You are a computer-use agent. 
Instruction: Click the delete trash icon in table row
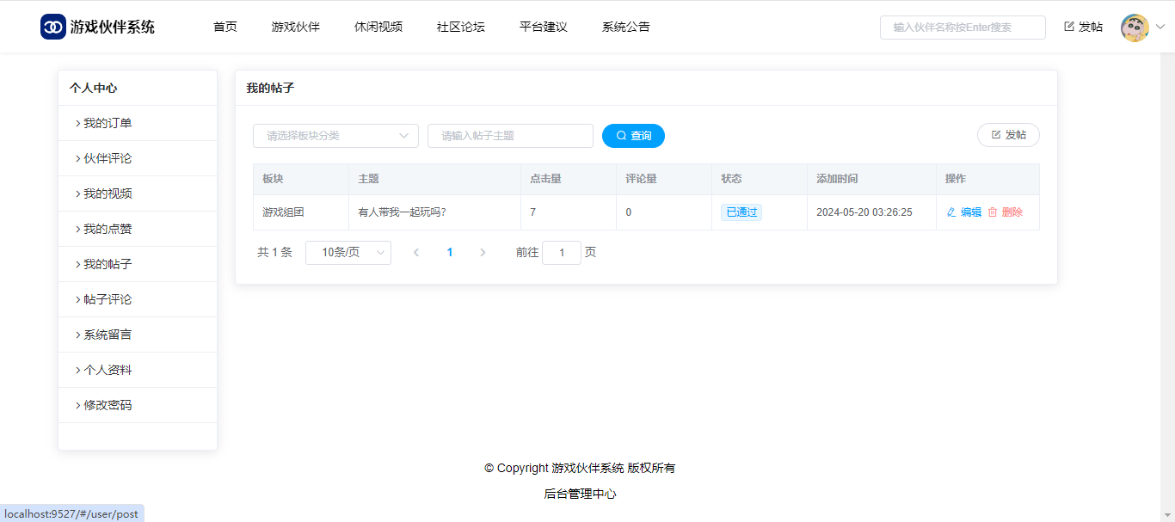[x=992, y=212]
